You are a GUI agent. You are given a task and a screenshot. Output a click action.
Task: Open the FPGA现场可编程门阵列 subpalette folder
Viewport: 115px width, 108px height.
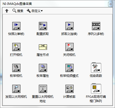[x=96, y=89]
